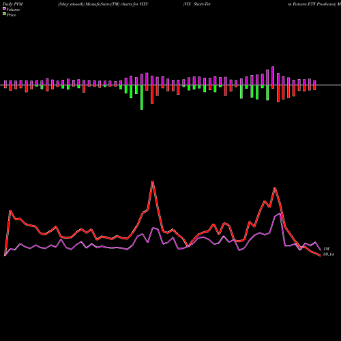Viewport: 341px width, 341px height.
Task: Click the highest peak of the red price line
Action: [x=153, y=181]
